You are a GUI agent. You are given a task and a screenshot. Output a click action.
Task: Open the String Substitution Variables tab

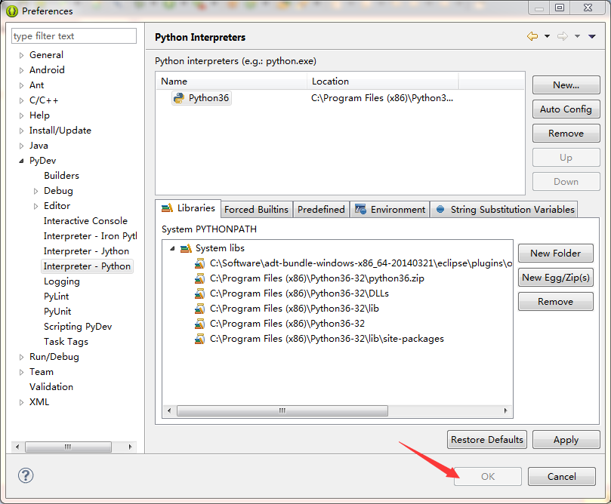pos(505,210)
